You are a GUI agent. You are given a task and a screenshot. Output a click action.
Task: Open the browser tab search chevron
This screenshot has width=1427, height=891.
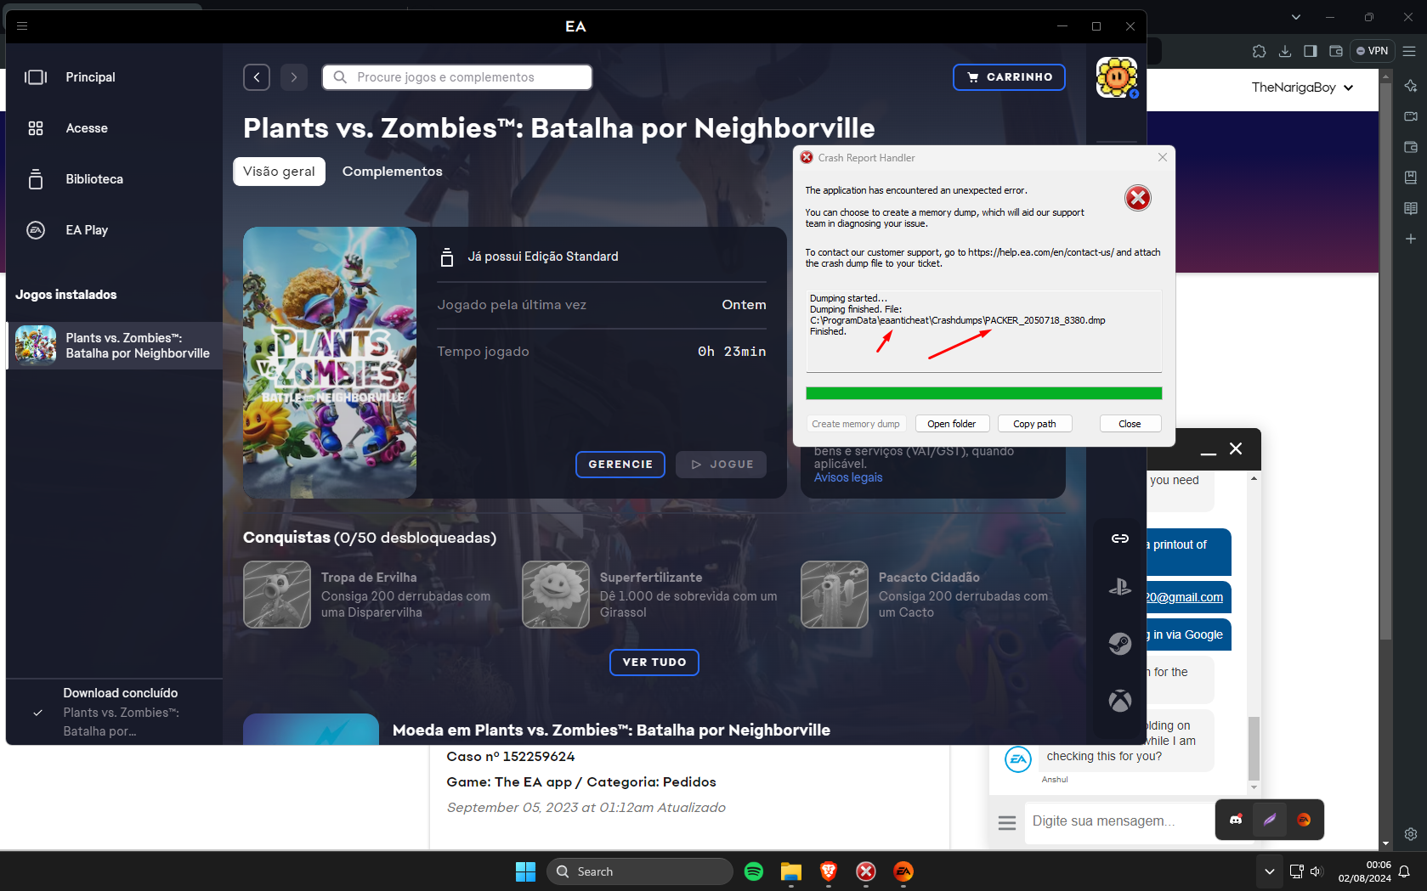click(x=1295, y=17)
